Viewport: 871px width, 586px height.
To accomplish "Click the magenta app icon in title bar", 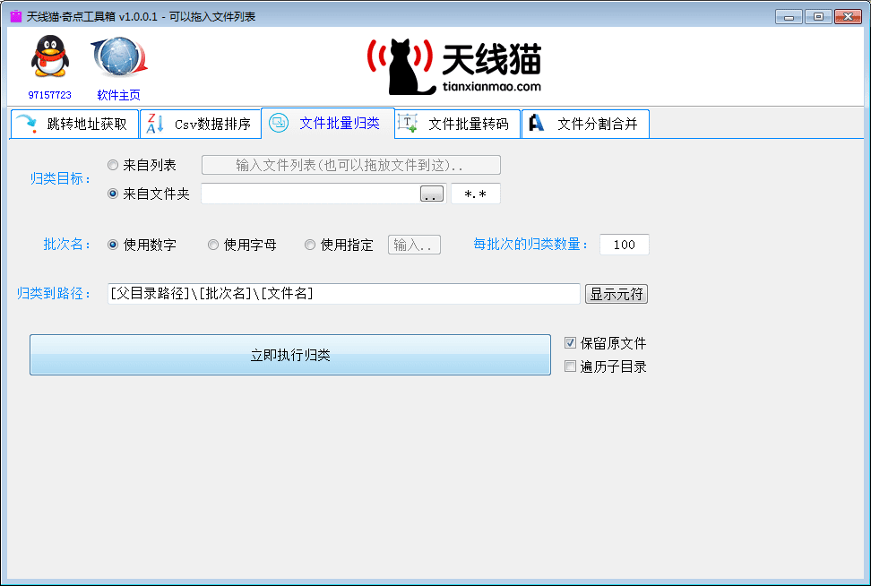I will click(x=16, y=16).
